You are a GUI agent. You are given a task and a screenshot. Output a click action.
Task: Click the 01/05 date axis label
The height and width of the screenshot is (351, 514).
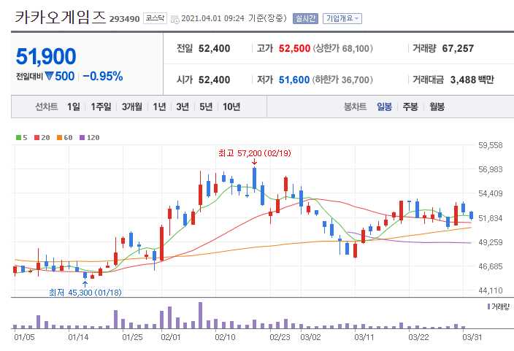pyautogui.click(x=24, y=337)
